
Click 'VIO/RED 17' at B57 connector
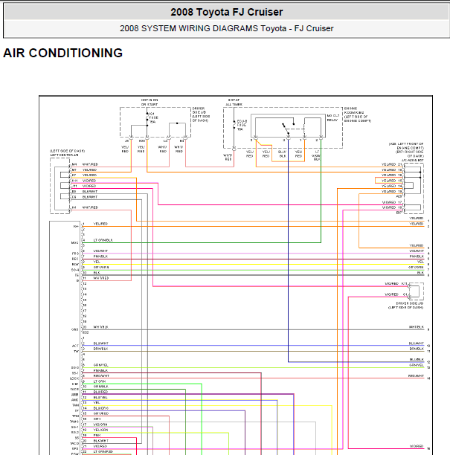point(392,202)
